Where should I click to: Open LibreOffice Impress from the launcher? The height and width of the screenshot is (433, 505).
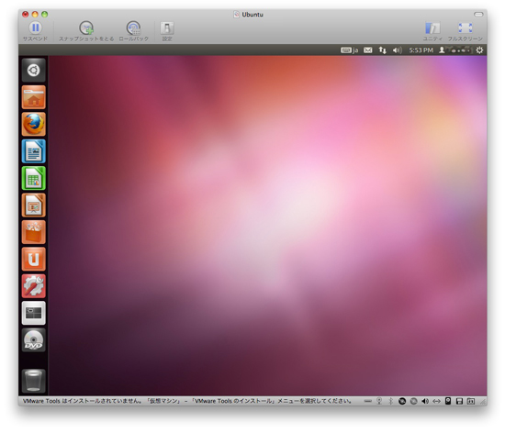(33, 205)
